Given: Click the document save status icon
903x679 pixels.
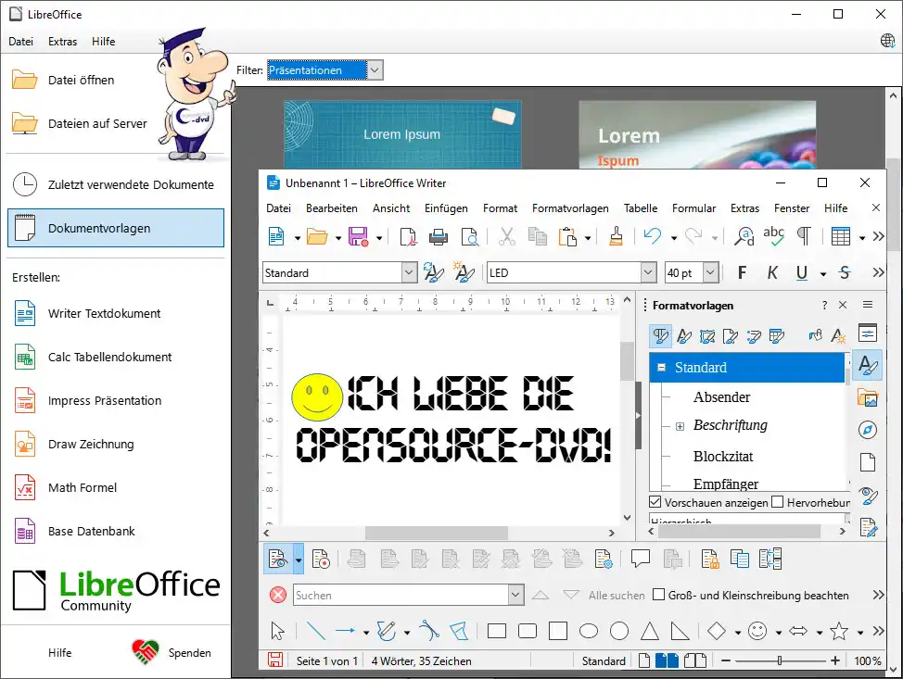Looking at the screenshot, I should [x=274, y=660].
